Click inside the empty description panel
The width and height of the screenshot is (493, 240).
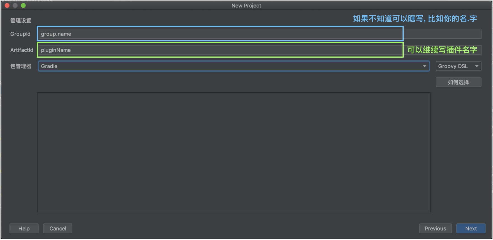[234, 152]
